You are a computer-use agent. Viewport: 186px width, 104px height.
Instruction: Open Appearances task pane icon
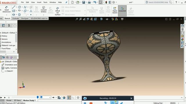coord(182,39)
